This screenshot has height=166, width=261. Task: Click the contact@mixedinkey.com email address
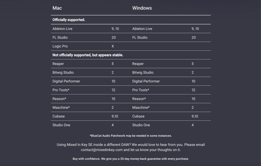point(101,150)
